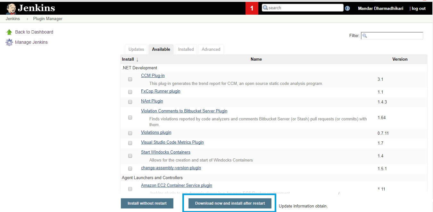This screenshot has height=212, width=433.
Task: Click version 0.7.11 of Violations plugin
Action: click(383, 133)
